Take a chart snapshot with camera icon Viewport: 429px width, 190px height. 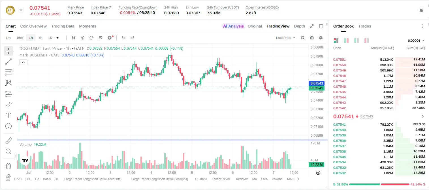tap(312, 38)
